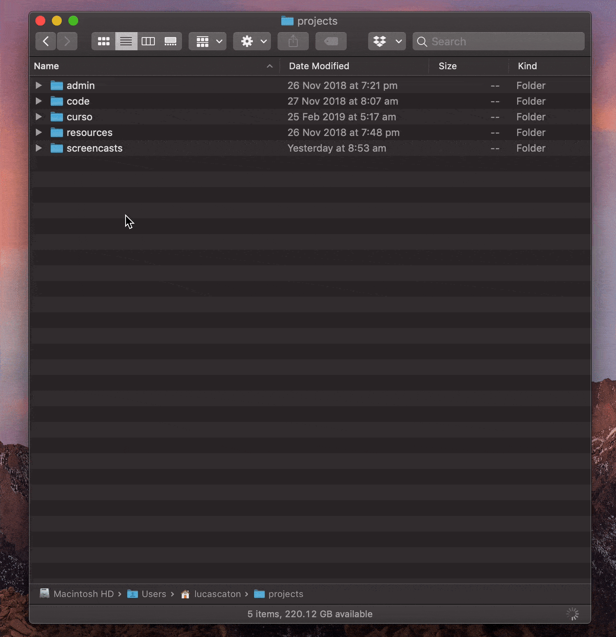The image size is (616, 637).
Task: Click lucascaton in the path bar
Action: coord(217,594)
